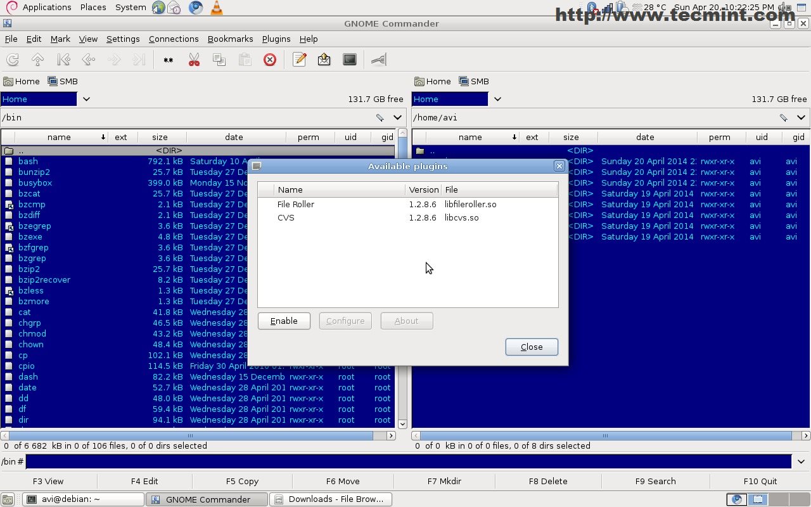This screenshot has width=811, height=507.
Task: Click the scissors Cut icon
Action: click(194, 60)
